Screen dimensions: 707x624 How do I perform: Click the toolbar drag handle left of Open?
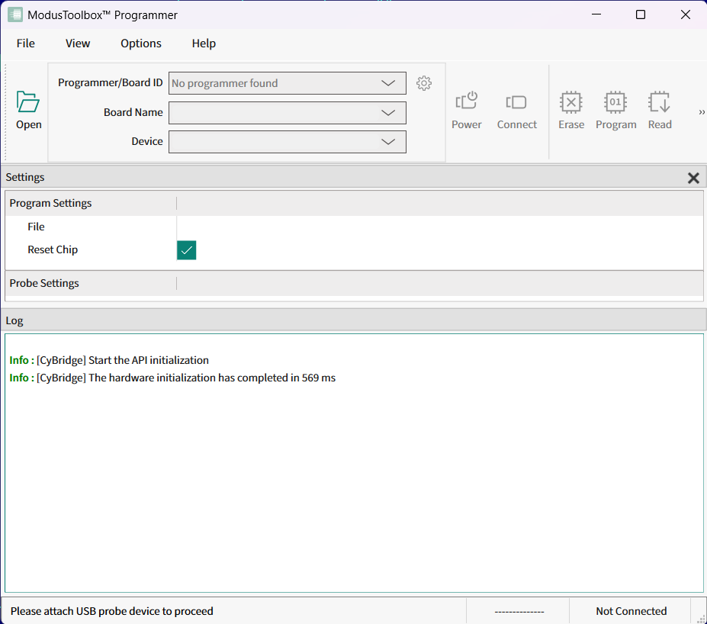pos(5,113)
